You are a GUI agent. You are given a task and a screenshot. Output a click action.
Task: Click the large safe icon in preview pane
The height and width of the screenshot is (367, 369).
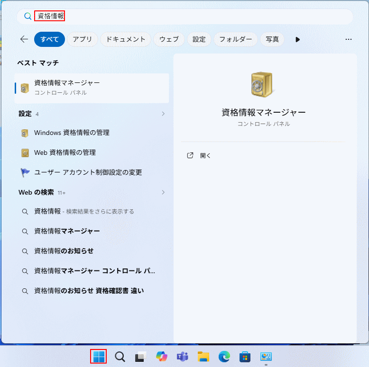pos(263,85)
